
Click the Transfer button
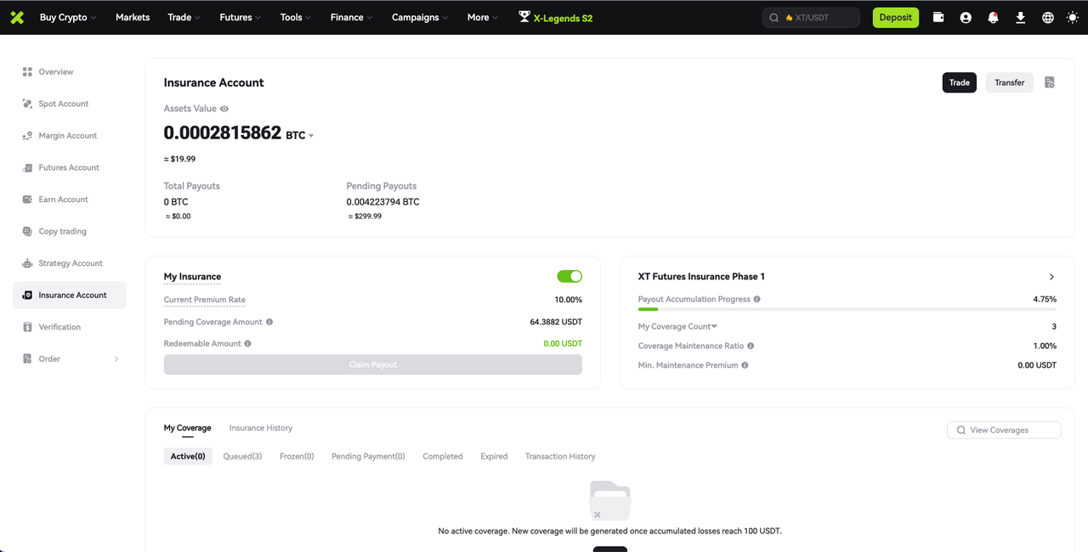1010,82
